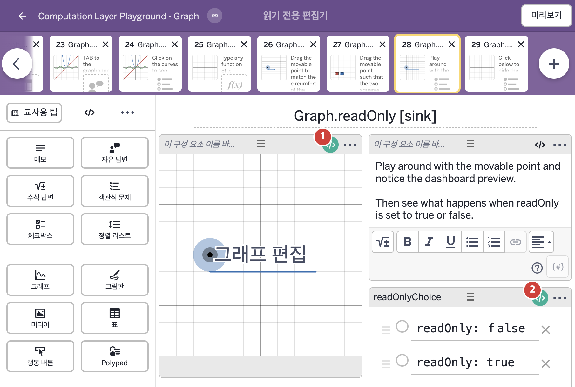575x387 pixels.
Task: Add a 메모 note component
Action: tap(40, 153)
